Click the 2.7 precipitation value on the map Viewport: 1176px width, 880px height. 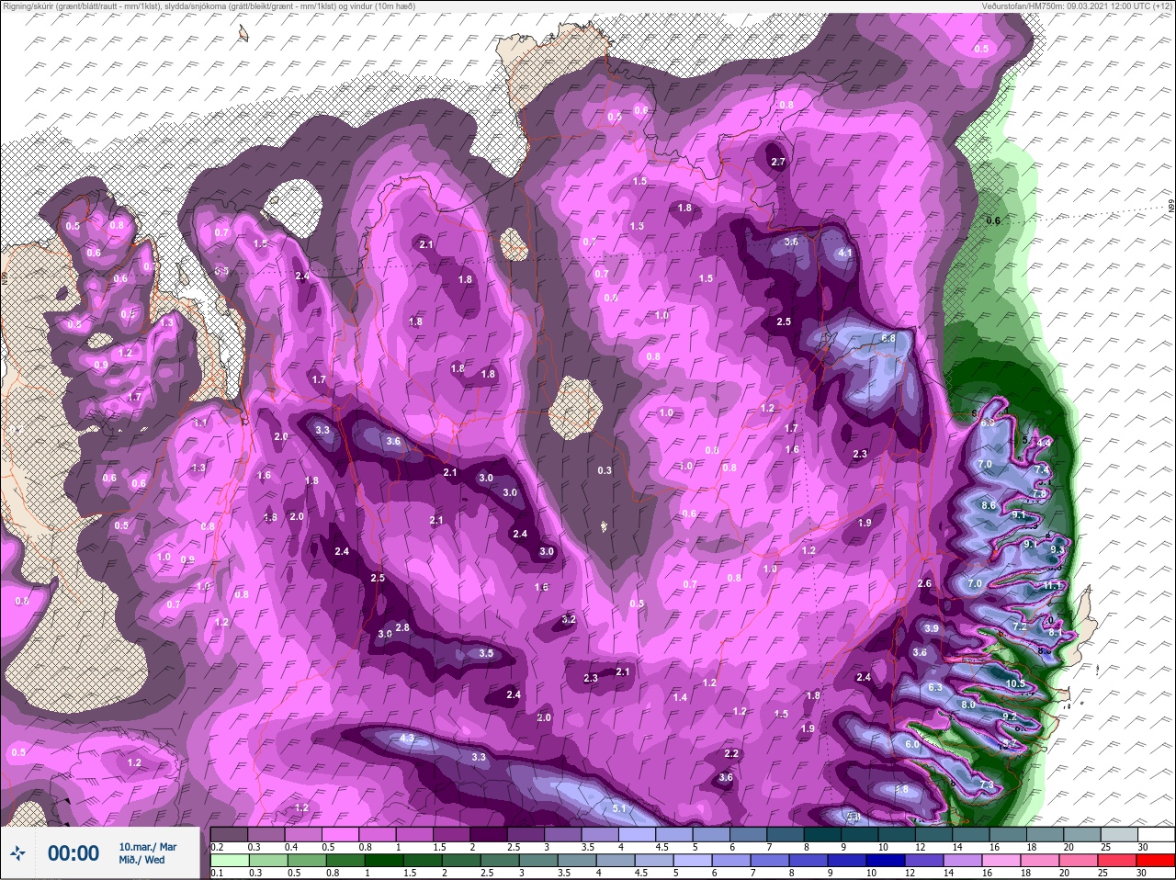click(x=778, y=163)
